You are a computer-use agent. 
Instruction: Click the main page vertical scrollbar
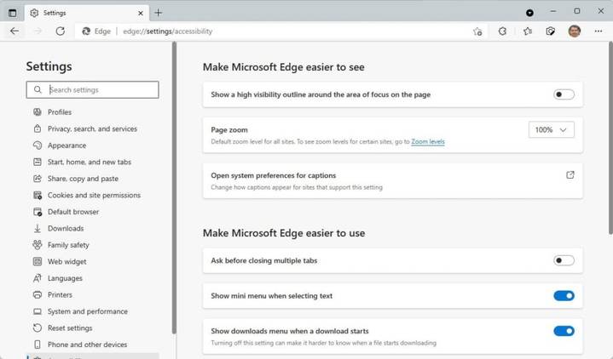tap(610, 138)
